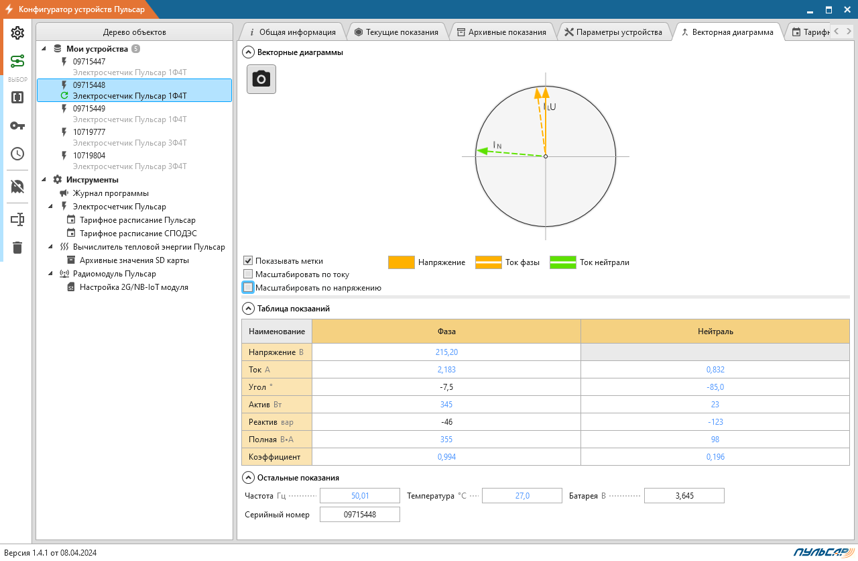Click the Ток фазы legend swatch
Image resolution: width=858 pixels, height=561 pixels.
tap(489, 262)
